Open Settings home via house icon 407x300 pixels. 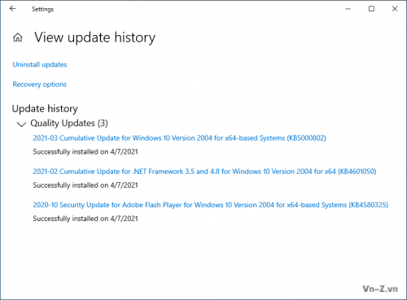coord(18,37)
